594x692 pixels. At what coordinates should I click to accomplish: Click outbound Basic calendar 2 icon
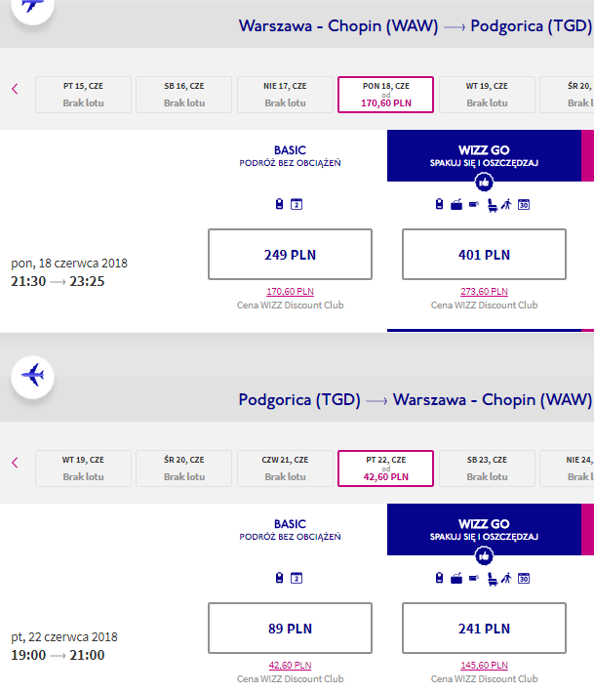point(297,204)
